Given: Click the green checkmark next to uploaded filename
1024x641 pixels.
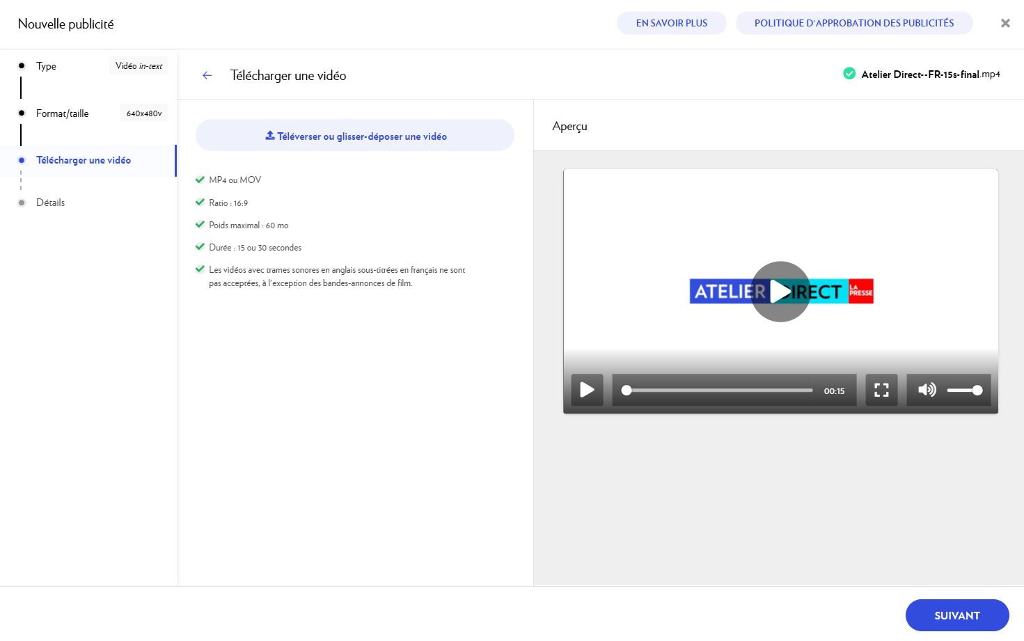Looking at the screenshot, I should tap(849, 74).
